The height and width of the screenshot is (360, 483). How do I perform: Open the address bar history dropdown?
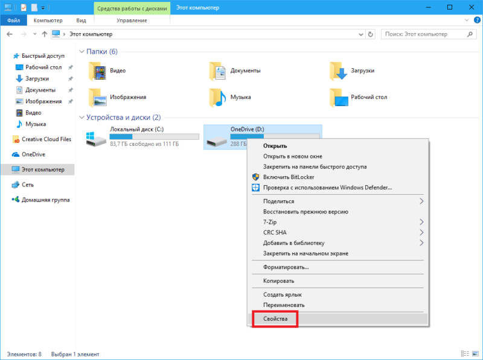[361, 34]
